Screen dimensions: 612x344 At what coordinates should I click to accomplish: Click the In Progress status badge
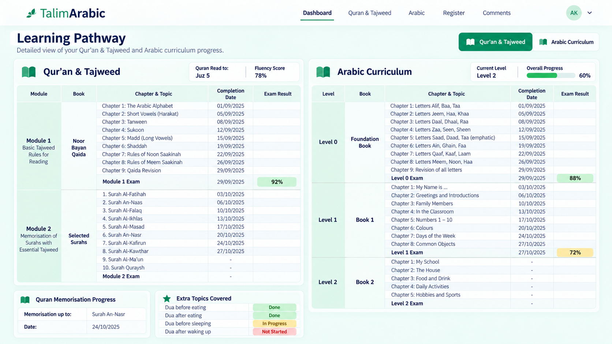[x=274, y=324]
